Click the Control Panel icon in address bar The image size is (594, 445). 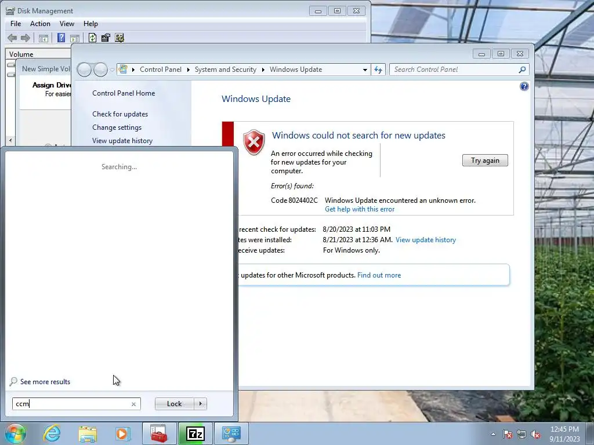click(123, 70)
